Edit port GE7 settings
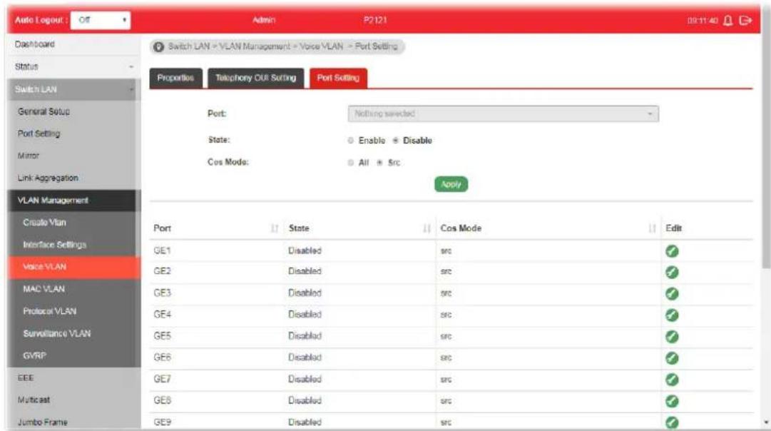 [672, 380]
